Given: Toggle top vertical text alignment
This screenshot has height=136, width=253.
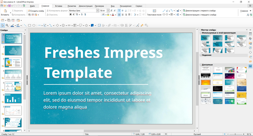Looking at the screenshot, I should click(x=119, y=10).
